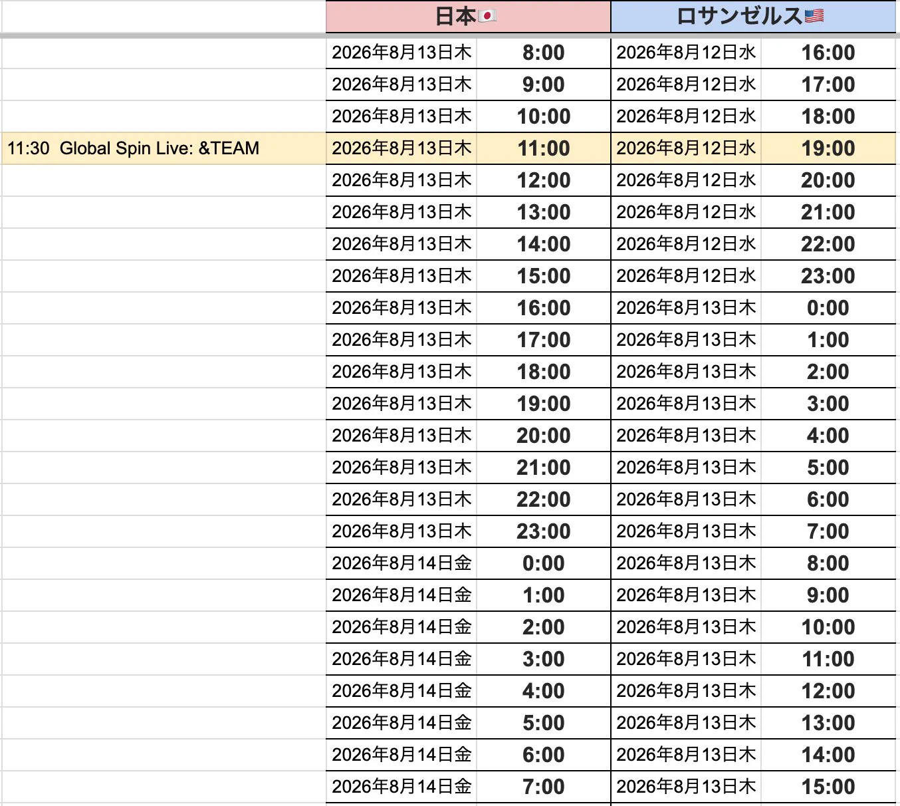
Task: Select Los Angeles time cell 18:00 on Aug 12
Action: coord(828,116)
